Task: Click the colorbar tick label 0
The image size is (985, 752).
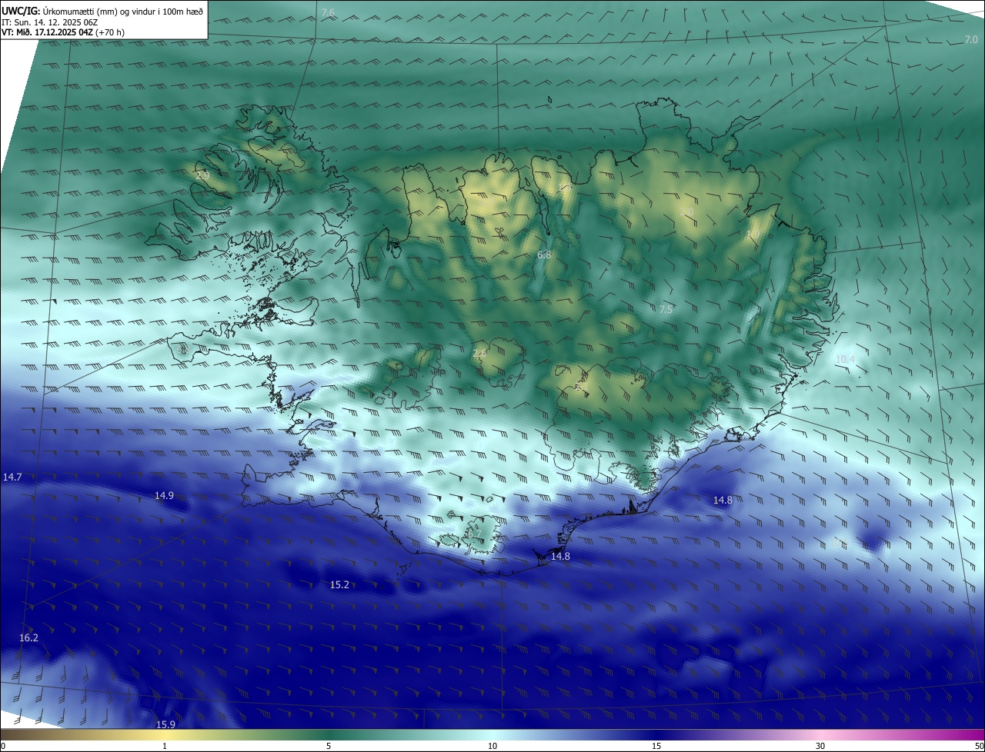Action: coord(3,746)
